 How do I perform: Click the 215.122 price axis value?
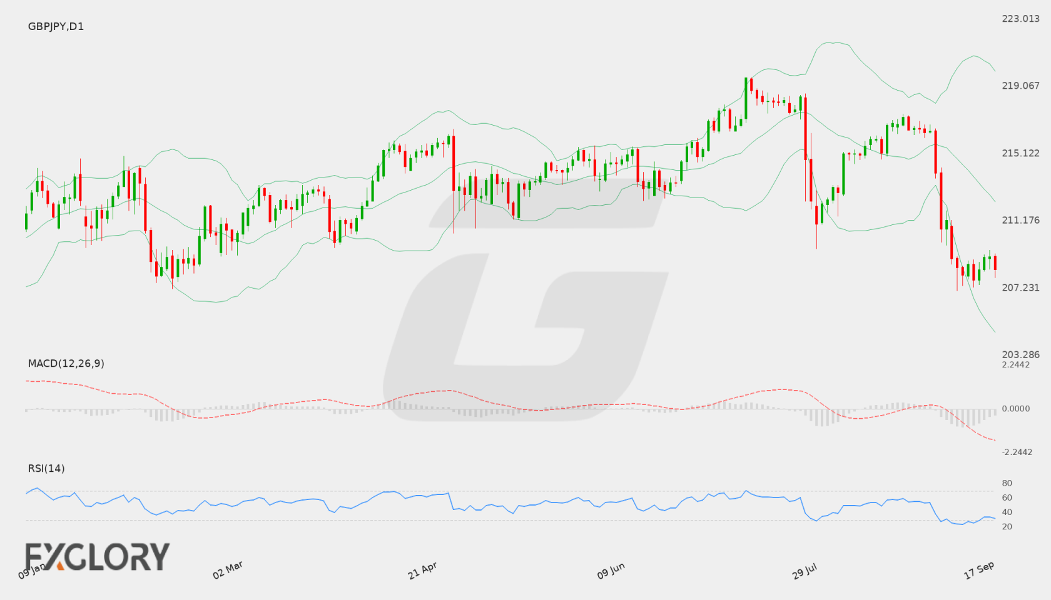tap(1020, 153)
